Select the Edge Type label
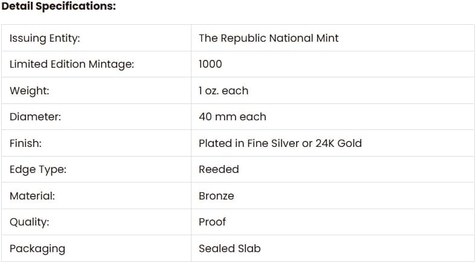This screenshot has height=263, width=476. 38,169
